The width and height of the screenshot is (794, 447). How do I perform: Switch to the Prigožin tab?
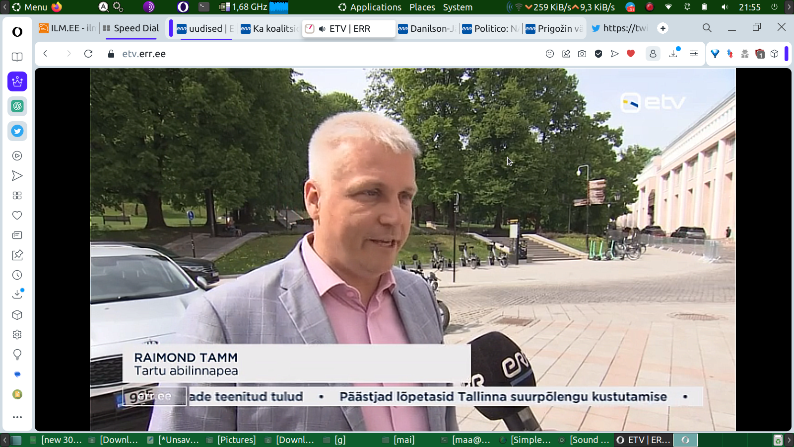click(x=554, y=28)
